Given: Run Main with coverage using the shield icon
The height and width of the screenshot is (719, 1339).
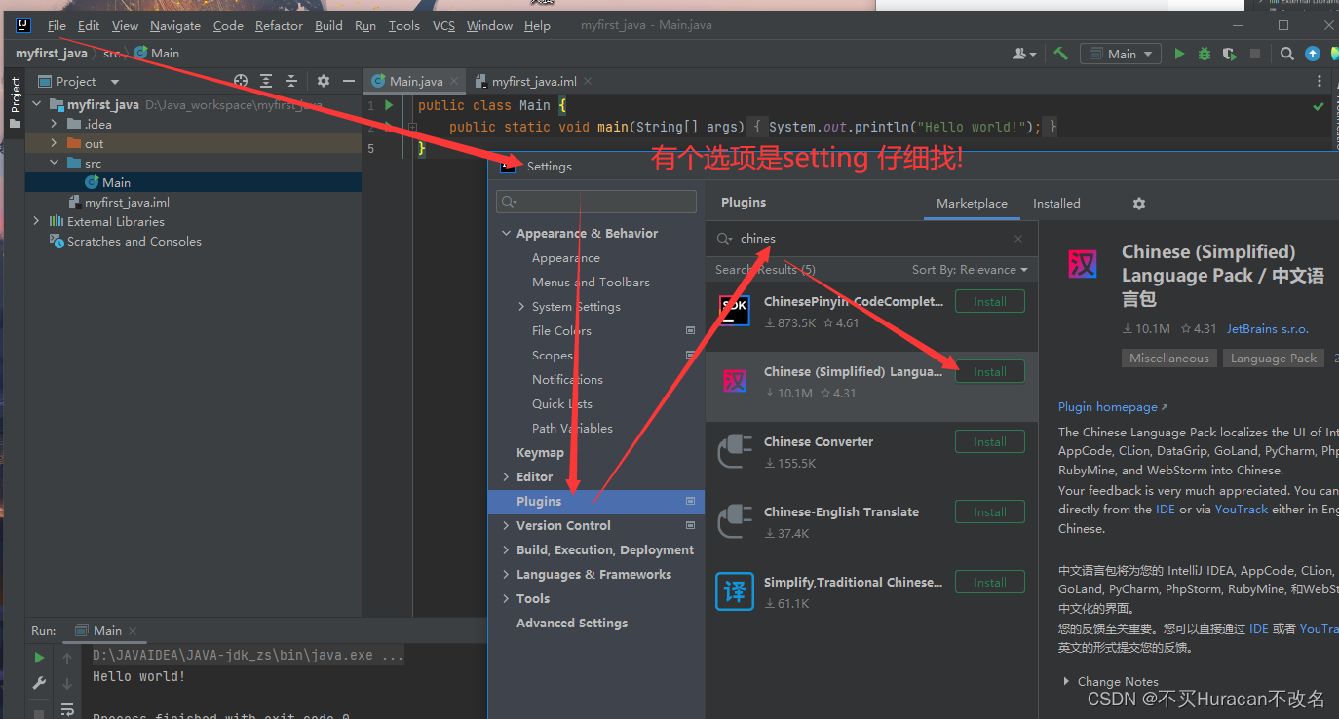Looking at the screenshot, I should point(1228,54).
